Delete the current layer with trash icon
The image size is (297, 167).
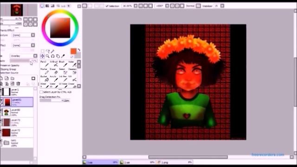coord(18,83)
